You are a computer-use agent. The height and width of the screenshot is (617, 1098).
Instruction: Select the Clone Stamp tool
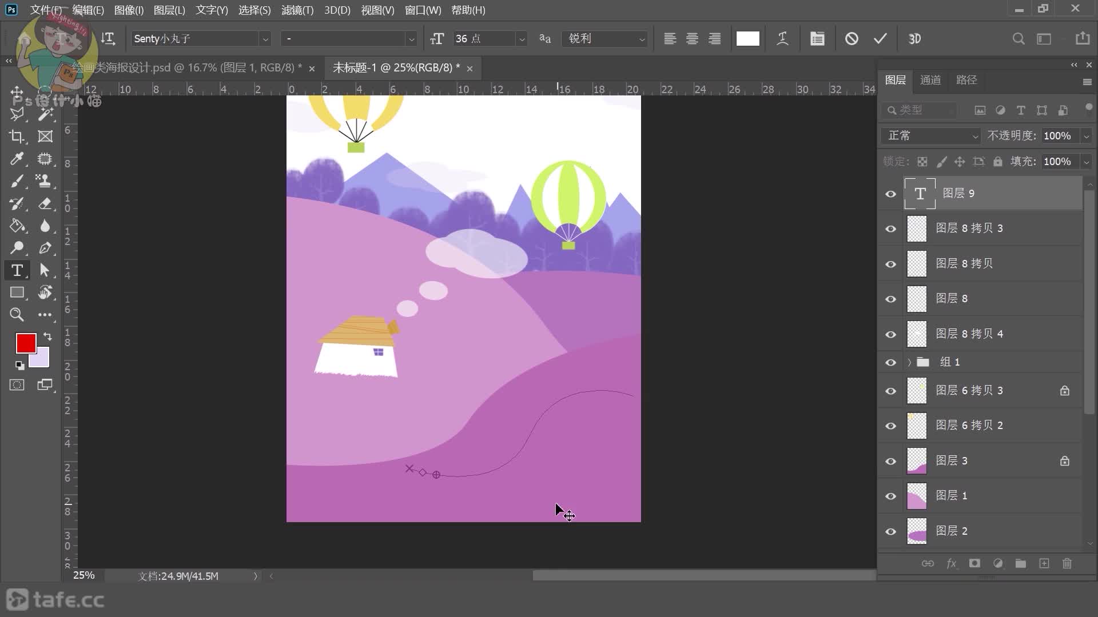pyautogui.click(x=44, y=181)
